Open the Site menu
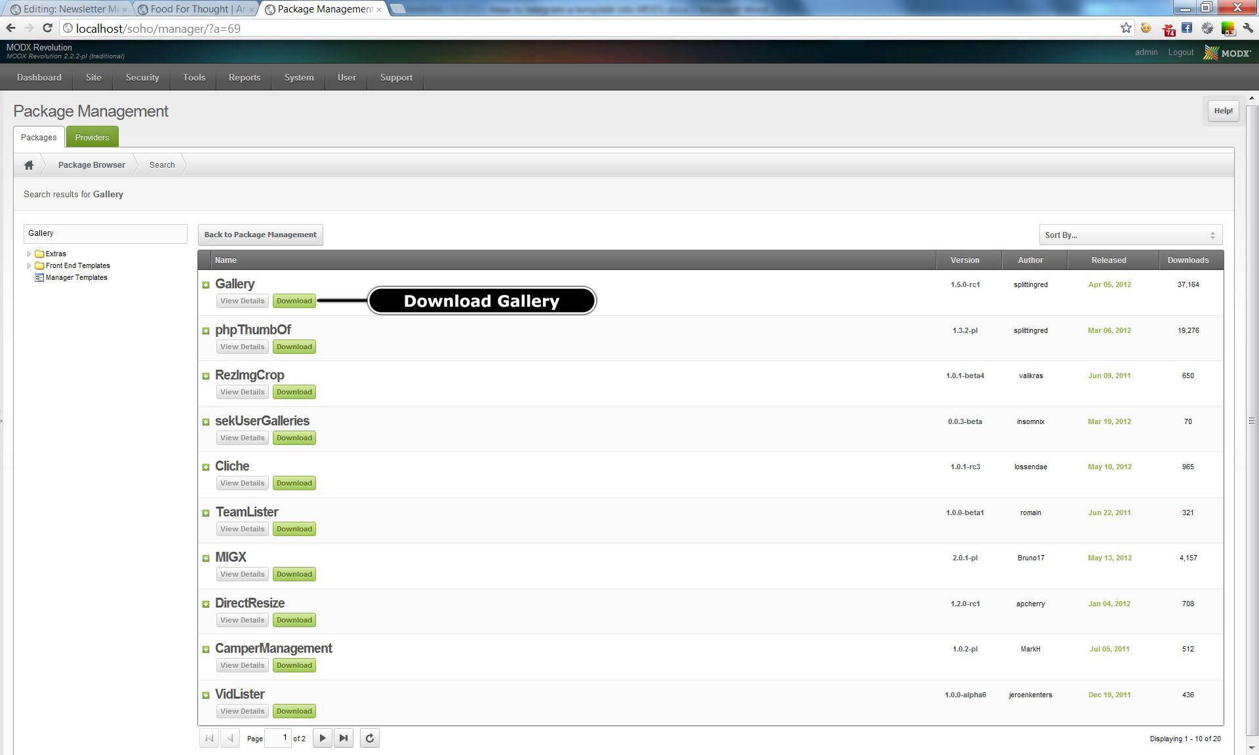The height and width of the screenshot is (755, 1259). pos(94,77)
